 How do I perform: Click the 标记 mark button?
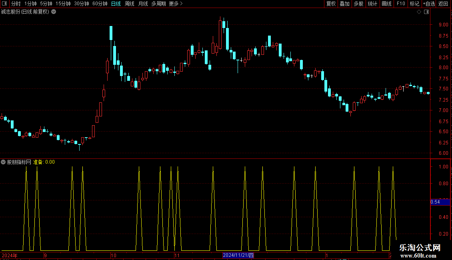point(414,4)
